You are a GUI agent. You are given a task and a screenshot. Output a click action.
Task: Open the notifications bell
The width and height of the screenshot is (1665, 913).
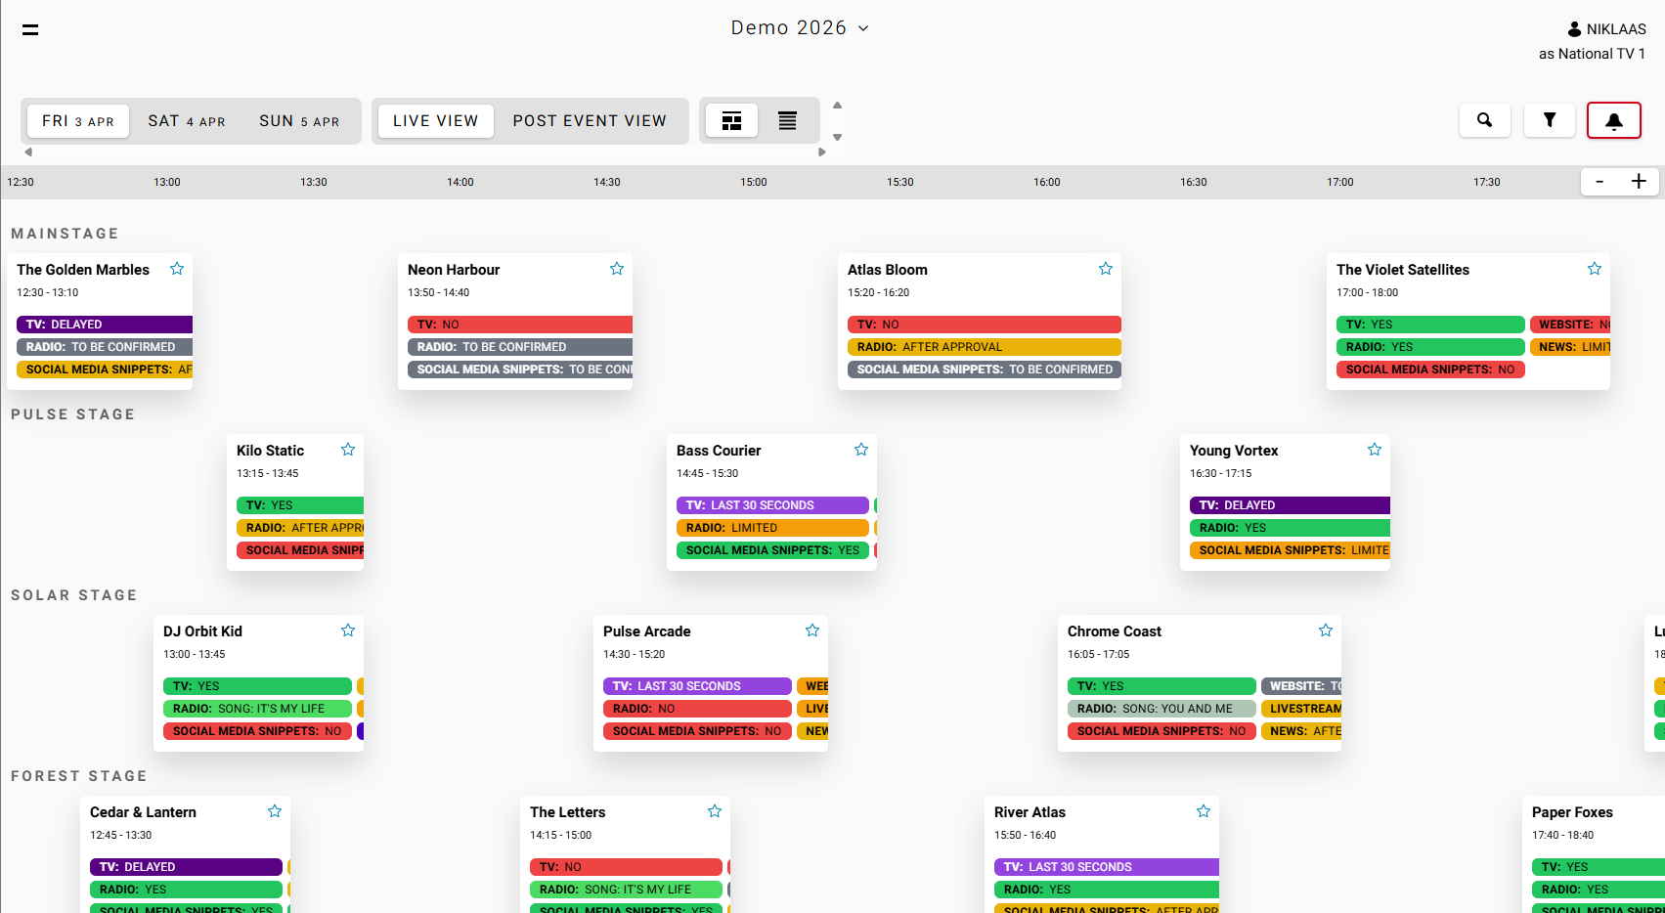coord(1613,120)
